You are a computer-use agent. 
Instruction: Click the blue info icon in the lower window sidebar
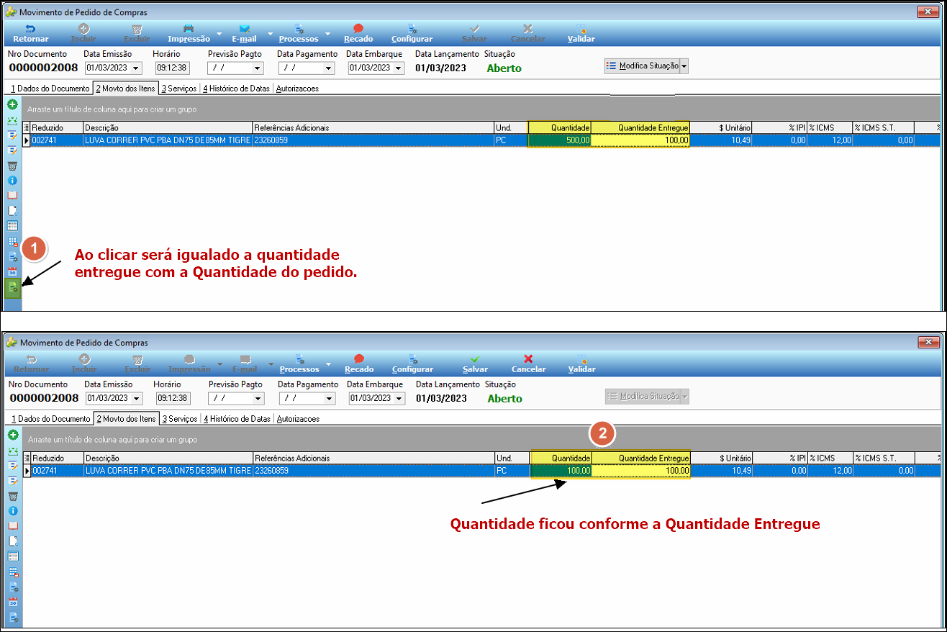coord(12,510)
